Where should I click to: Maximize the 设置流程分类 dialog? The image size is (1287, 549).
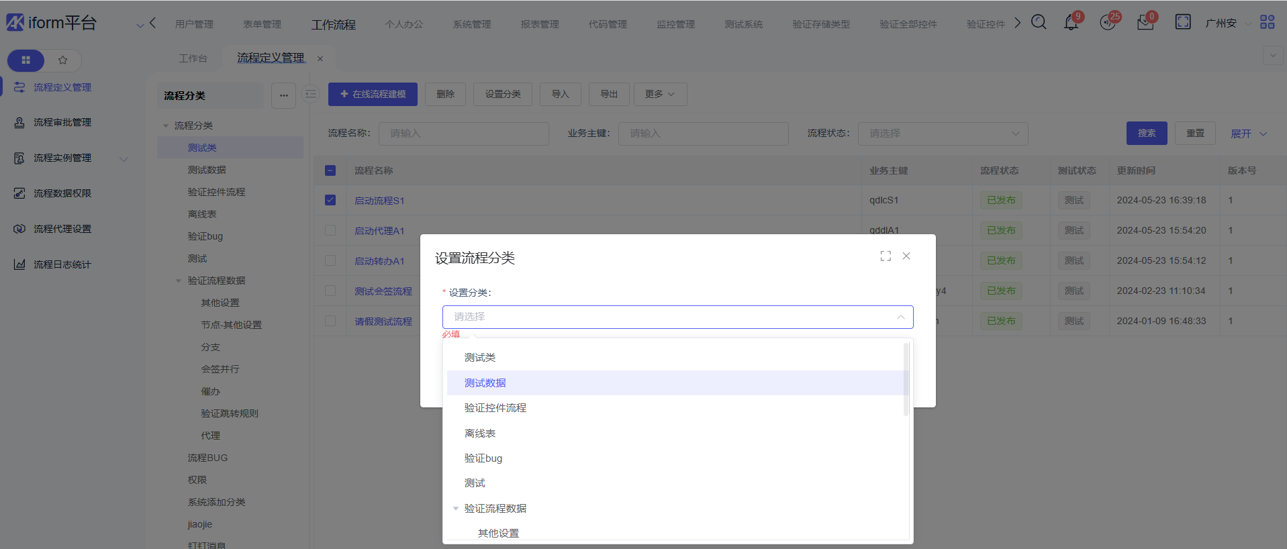(886, 256)
